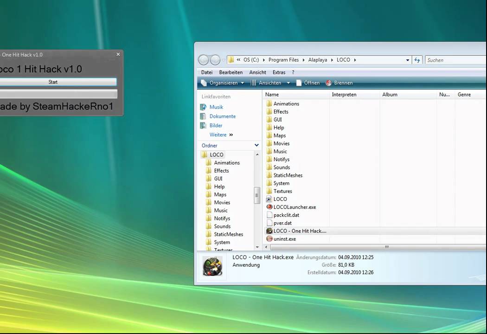Click the folder tree scroll down arrow

pos(257,247)
